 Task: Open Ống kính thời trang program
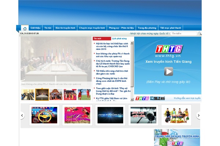[x=176, y=115]
